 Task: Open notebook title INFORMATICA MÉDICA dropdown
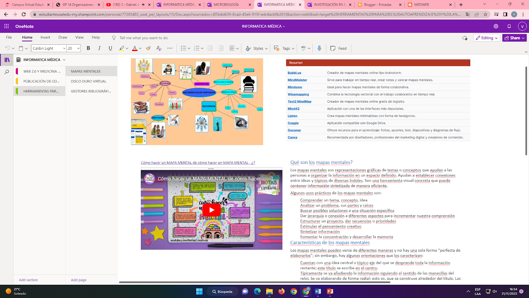tap(263, 26)
